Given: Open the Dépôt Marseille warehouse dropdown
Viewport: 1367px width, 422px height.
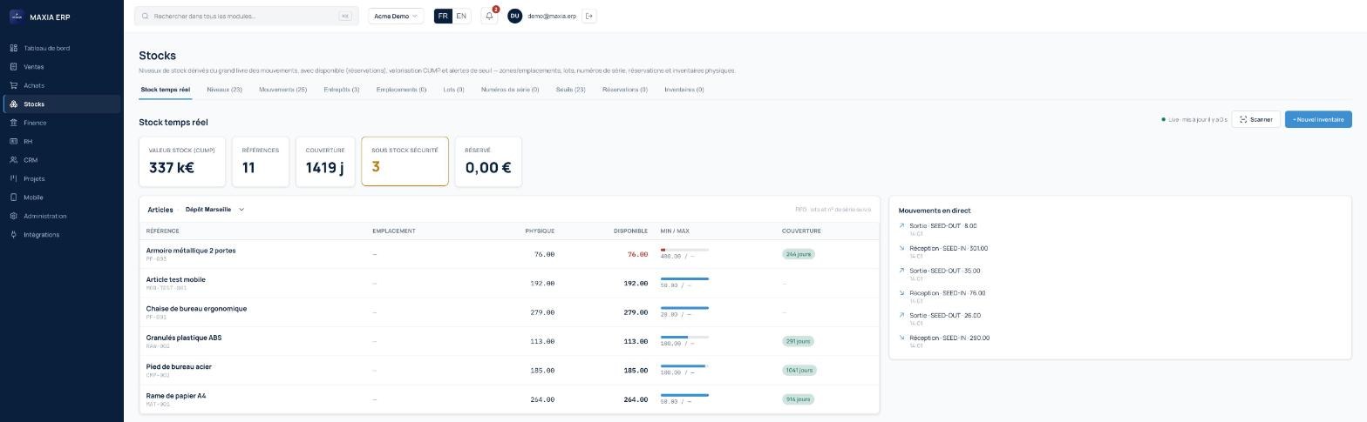Looking at the screenshot, I should pyautogui.click(x=214, y=210).
